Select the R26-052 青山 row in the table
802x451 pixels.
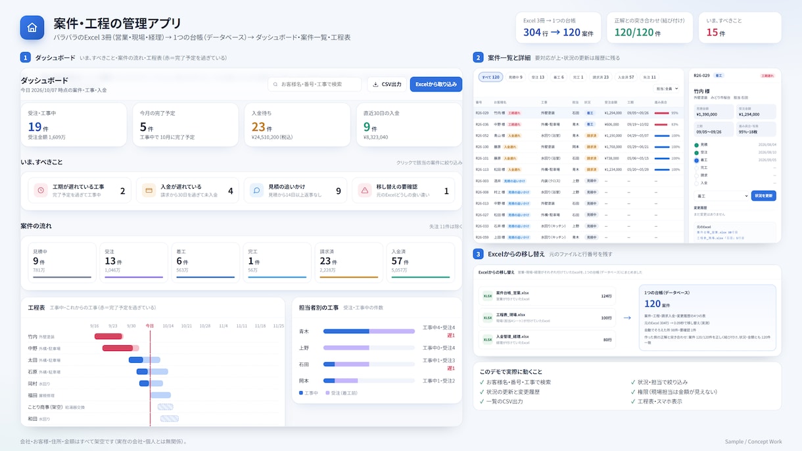pos(577,135)
